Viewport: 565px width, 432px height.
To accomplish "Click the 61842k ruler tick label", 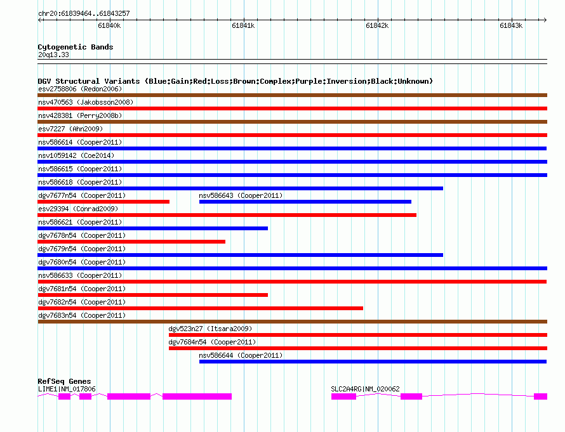I will point(377,25).
